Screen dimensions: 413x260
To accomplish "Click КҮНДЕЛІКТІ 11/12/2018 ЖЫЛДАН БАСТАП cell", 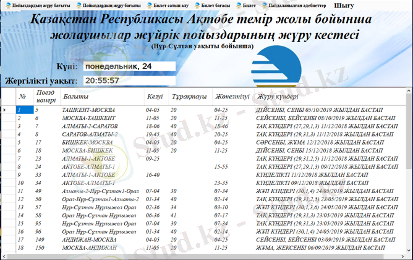I will click(x=330, y=175).
